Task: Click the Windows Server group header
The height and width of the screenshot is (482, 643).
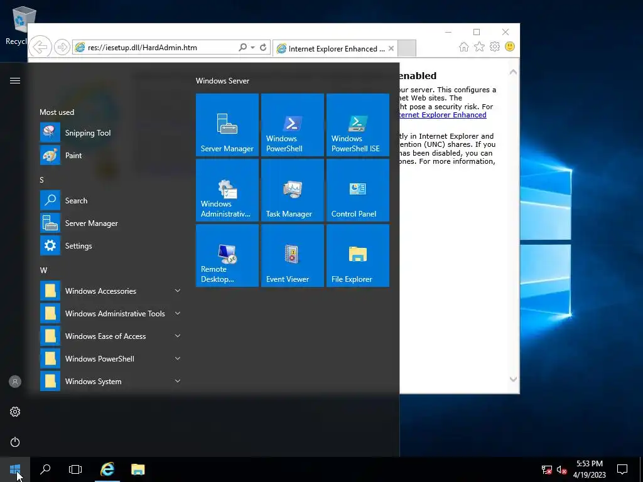Action: pyautogui.click(x=222, y=81)
